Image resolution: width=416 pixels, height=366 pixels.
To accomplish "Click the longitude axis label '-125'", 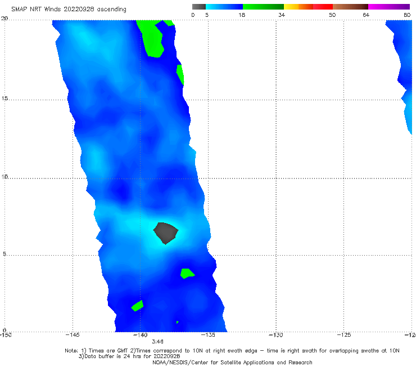I will [x=344, y=335].
